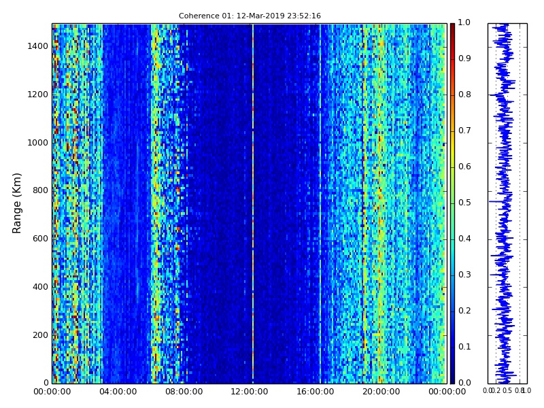
Task: Click the plot title 'Coherence 01: 12-Mar-2019 23:52:16'
Action: [250, 16]
